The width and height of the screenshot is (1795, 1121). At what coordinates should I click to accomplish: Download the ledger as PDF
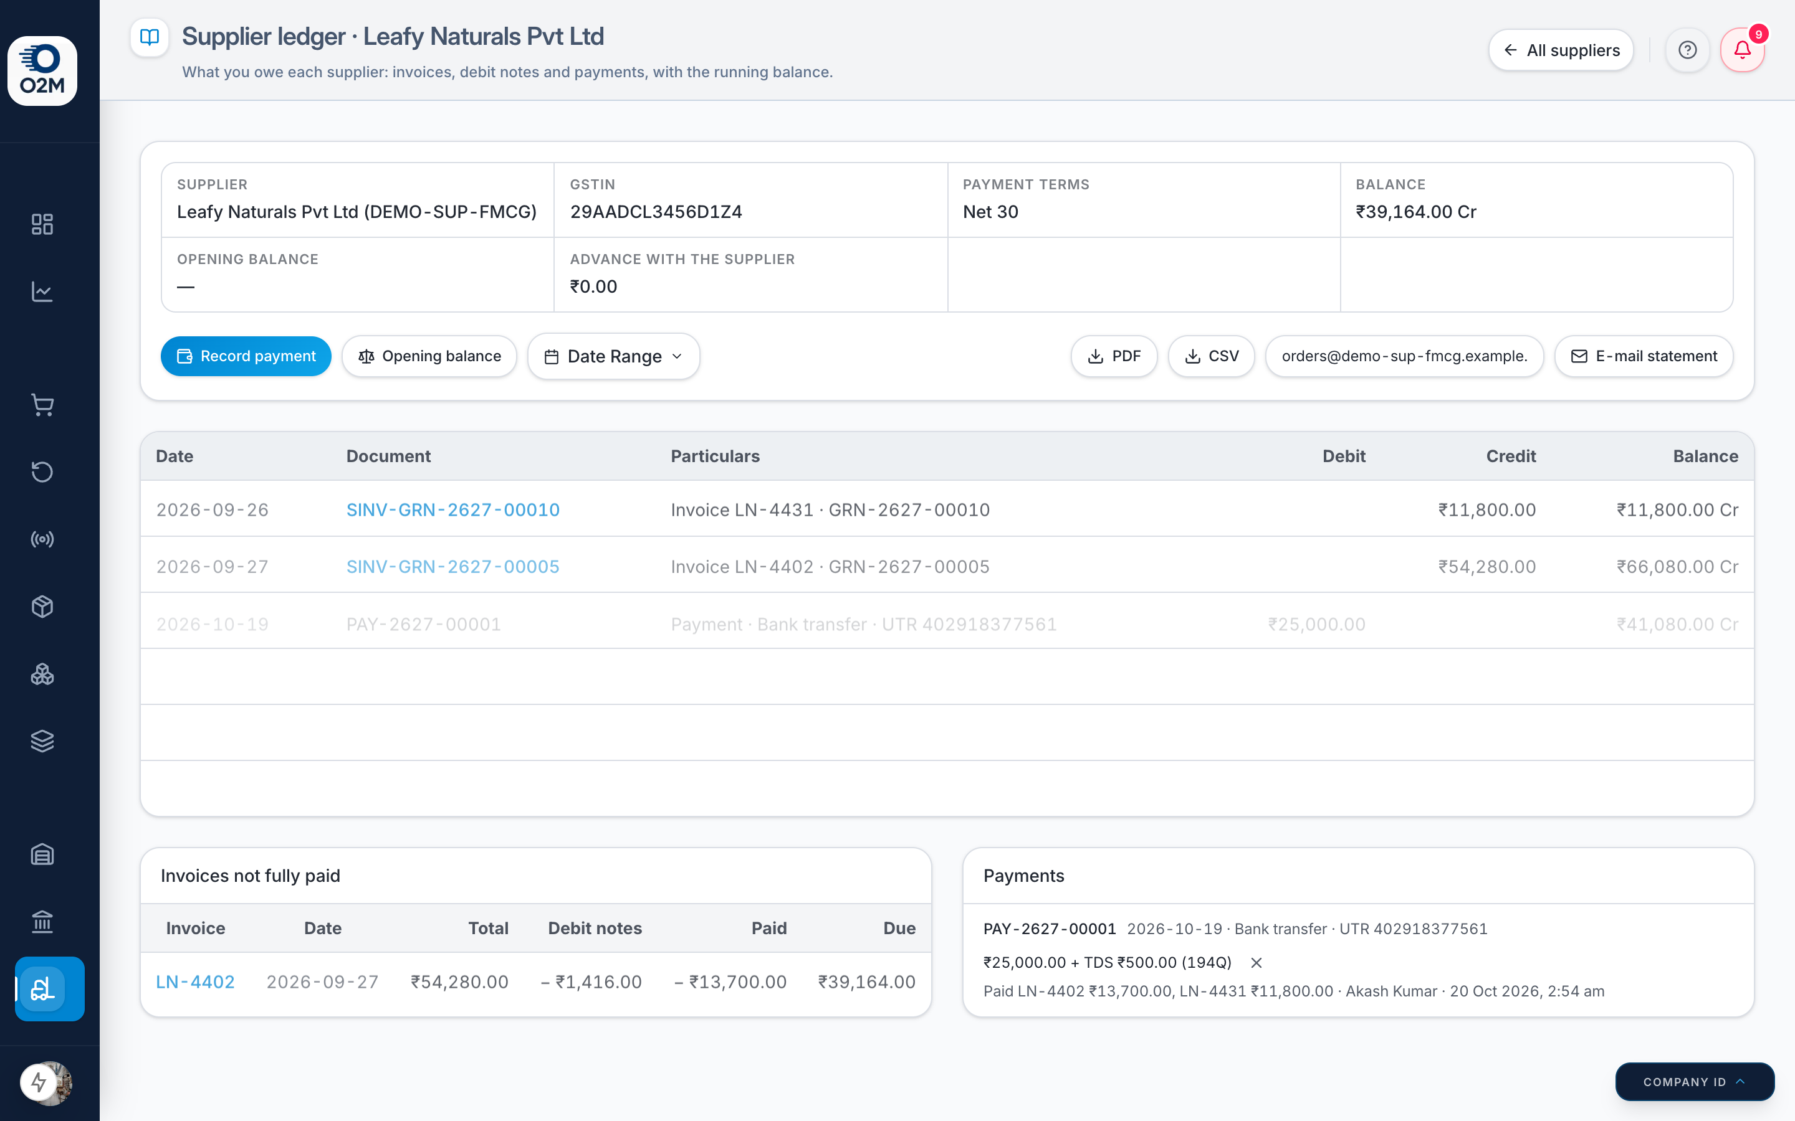[x=1113, y=357]
